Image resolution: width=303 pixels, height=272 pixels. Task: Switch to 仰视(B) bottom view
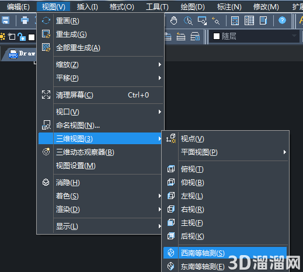[x=225, y=183]
